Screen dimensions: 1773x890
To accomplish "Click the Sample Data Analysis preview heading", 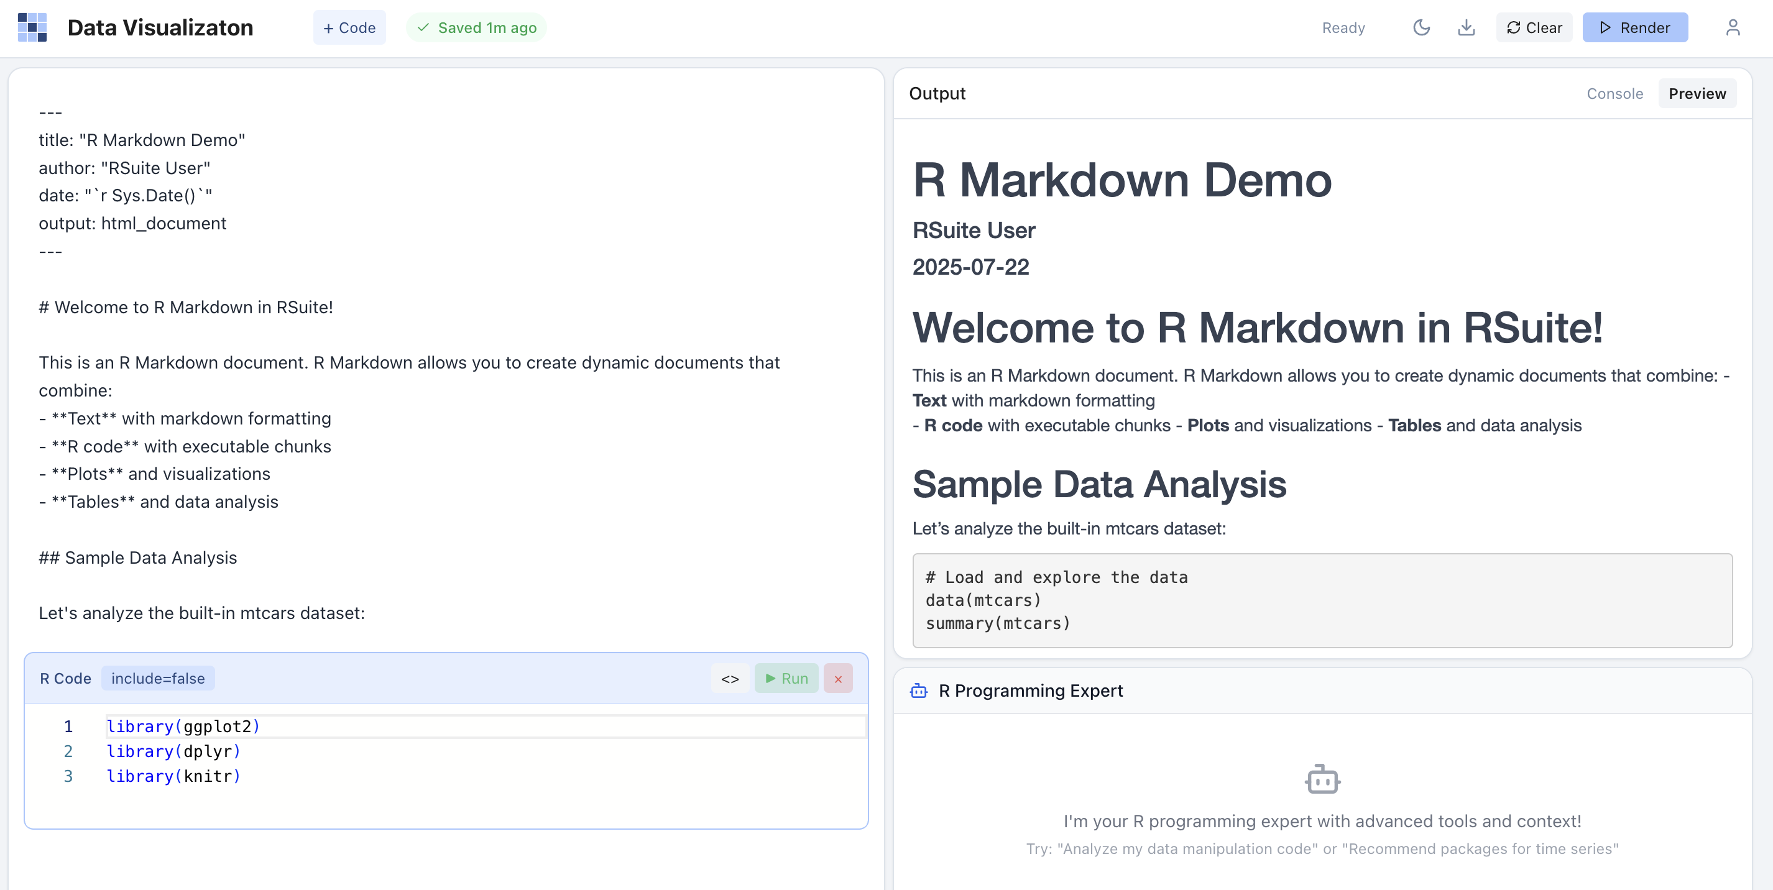I will click(1099, 484).
